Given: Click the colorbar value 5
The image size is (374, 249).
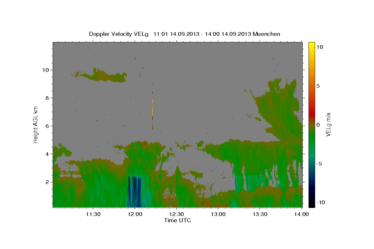Looking at the screenshot, I should pyautogui.click(x=318, y=86).
